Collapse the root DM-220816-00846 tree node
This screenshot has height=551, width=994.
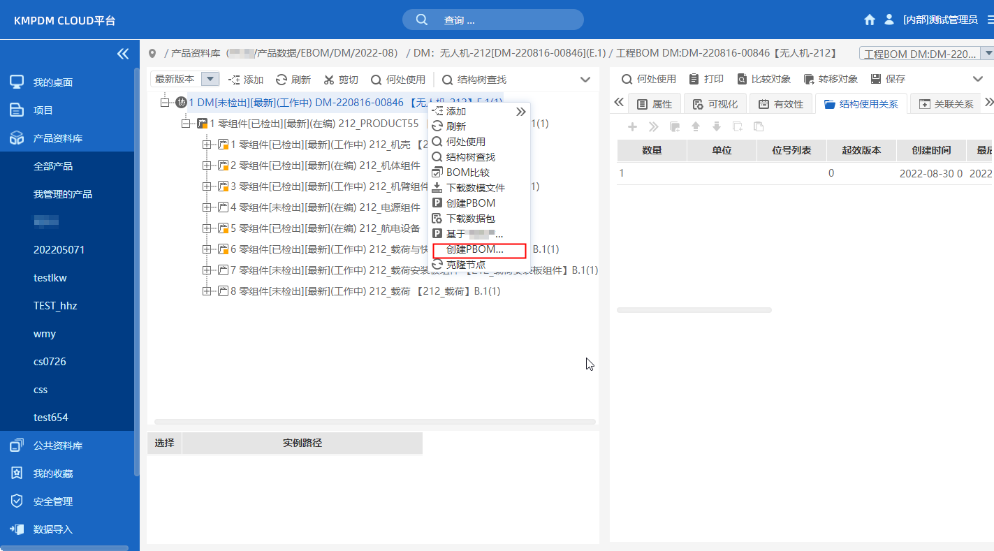165,103
